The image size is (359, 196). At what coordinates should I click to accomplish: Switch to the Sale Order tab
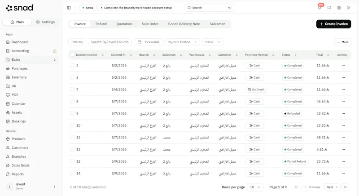point(150,24)
